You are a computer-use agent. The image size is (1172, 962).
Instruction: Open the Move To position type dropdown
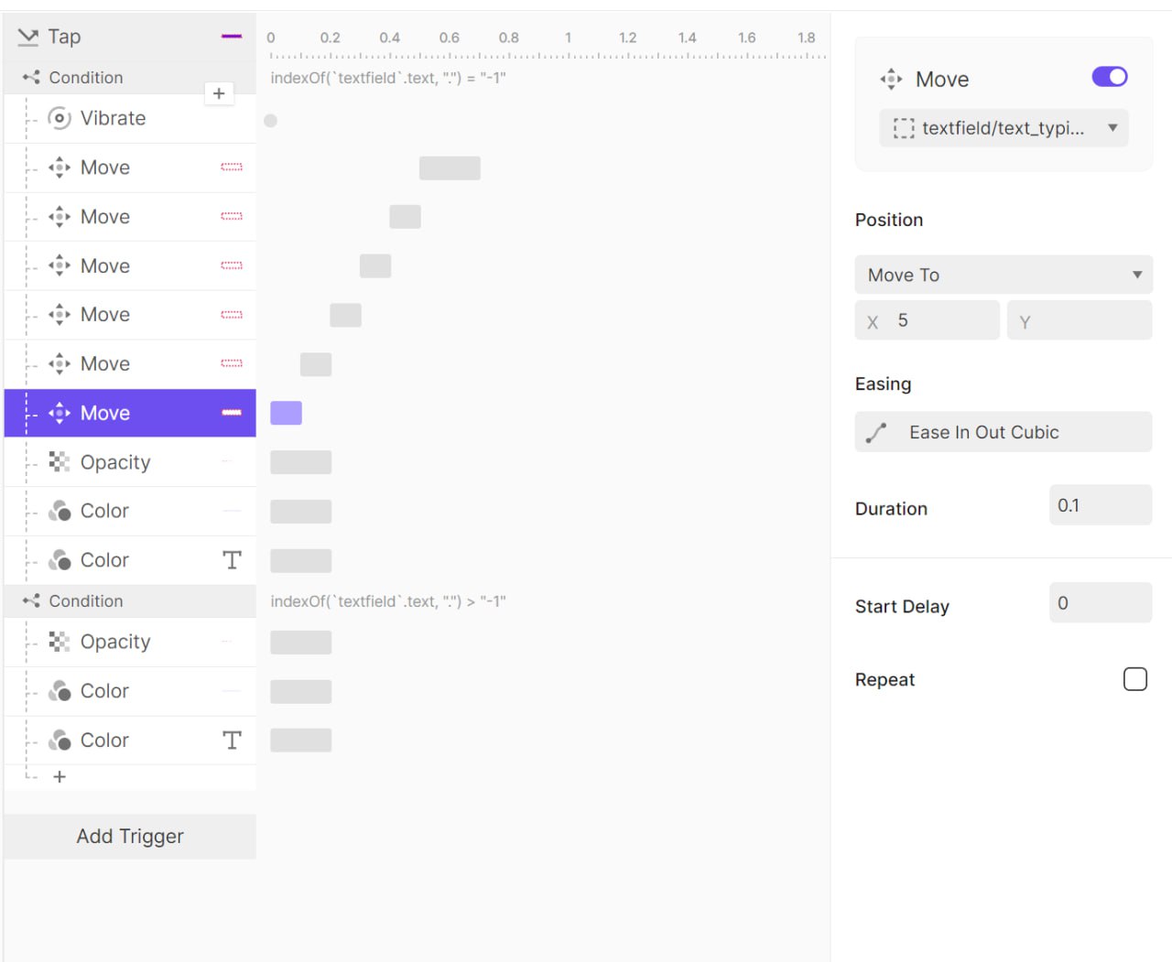click(x=1004, y=275)
